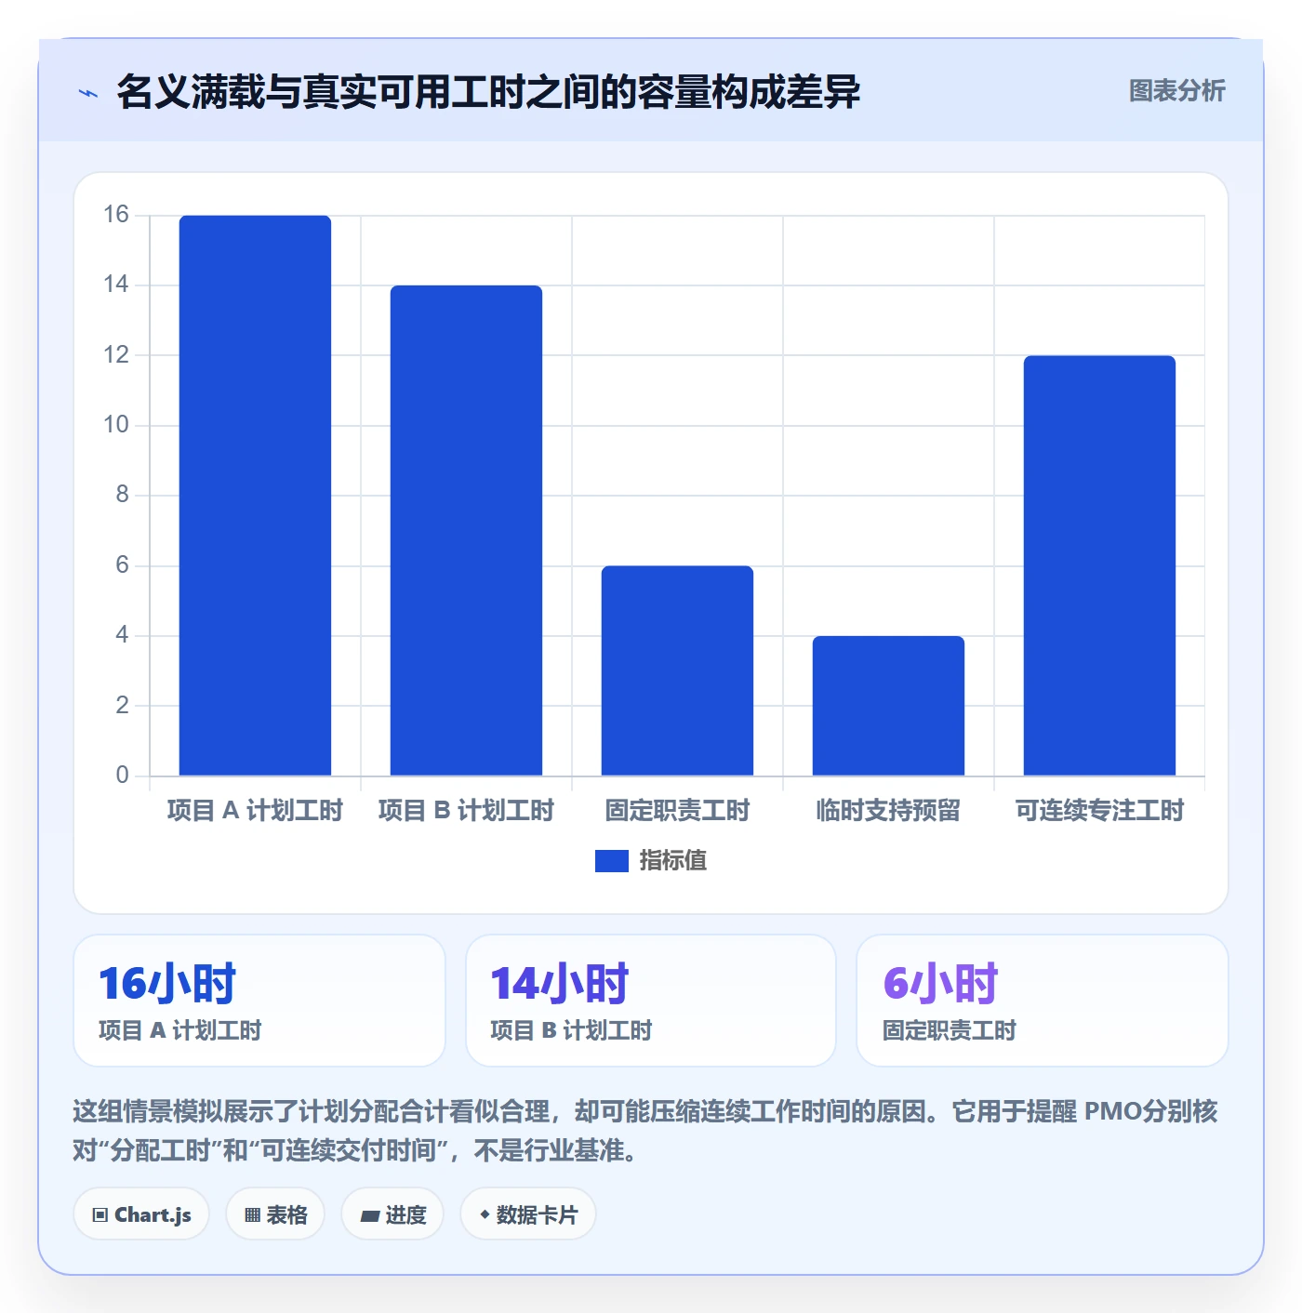Click the square icon in Chart.js chip
This screenshot has height=1313, width=1302.
(x=100, y=1215)
